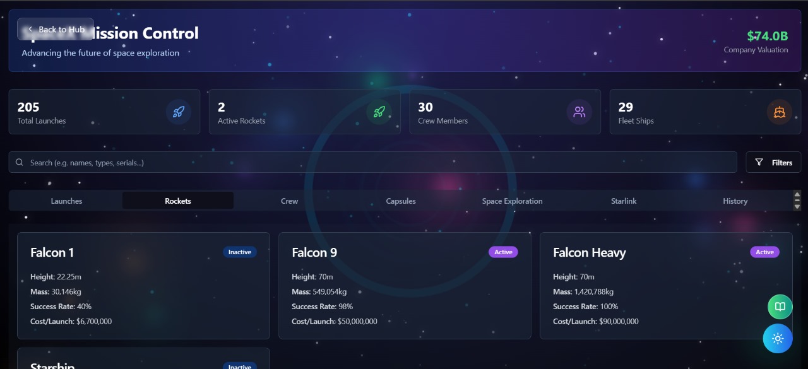Click the blue rocket icon on Total Launches card
808x369 pixels.
[x=179, y=112]
